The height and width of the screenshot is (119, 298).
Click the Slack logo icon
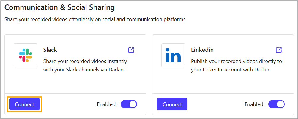pyautogui.click(x=26, y=55)
